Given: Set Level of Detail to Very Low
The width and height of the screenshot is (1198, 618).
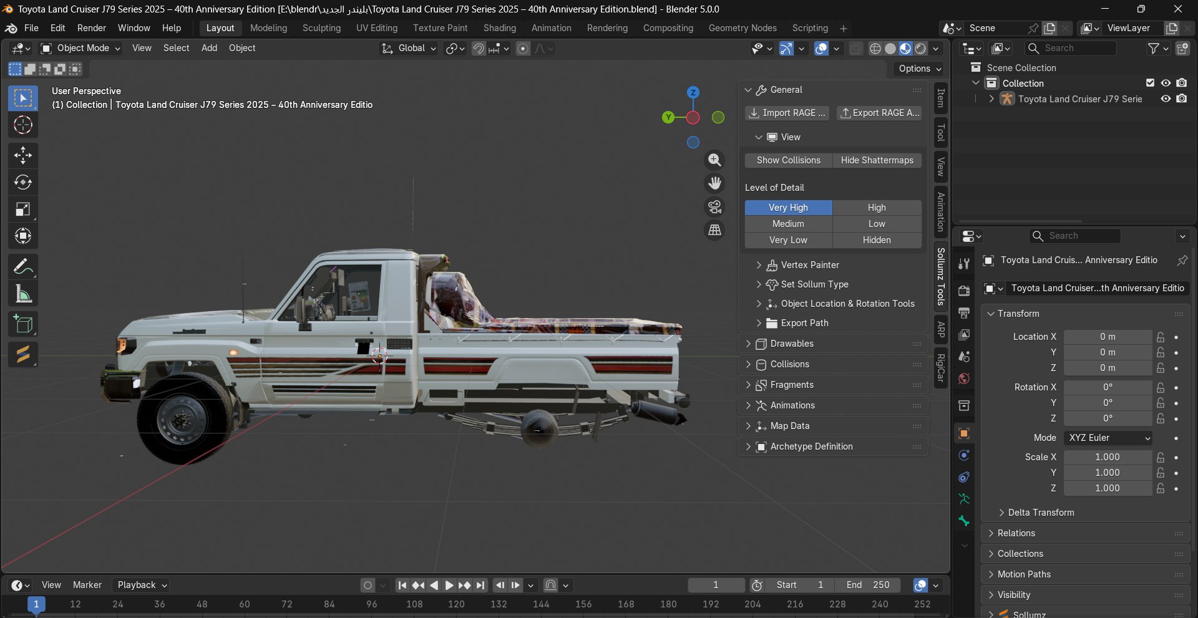Looking at the screenshot, I should [x=789, y=240].
